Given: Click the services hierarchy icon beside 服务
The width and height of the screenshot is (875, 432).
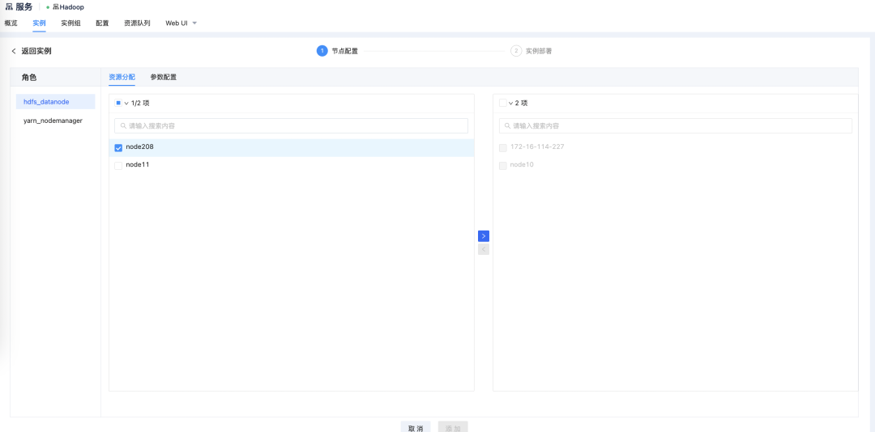Looking at the screenshot, I should [8, 7].
